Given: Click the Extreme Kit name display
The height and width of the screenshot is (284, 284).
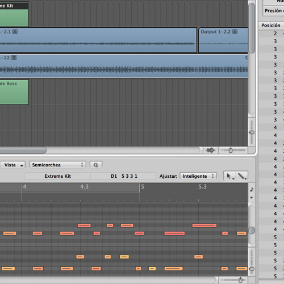Looking at the screenshot, I should pos(57,176).
